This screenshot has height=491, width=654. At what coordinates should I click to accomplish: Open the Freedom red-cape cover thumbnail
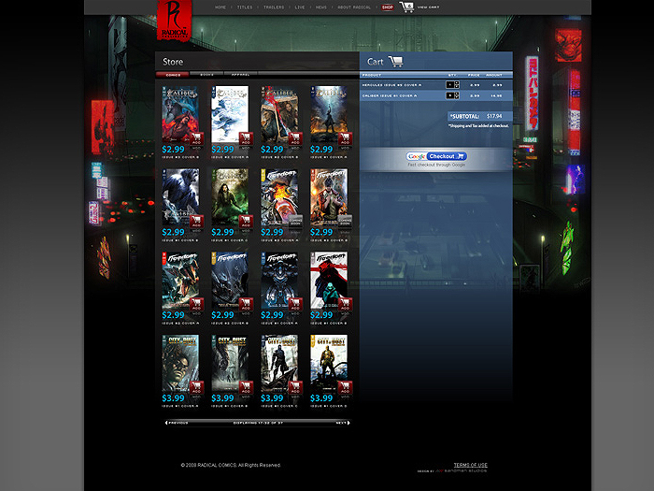click(x=329, y=281)
